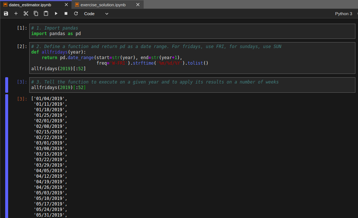The width and height of the screenshot is (358, 218).
Task: Save the notebook with the floppy icon
Action: (6, 14)
